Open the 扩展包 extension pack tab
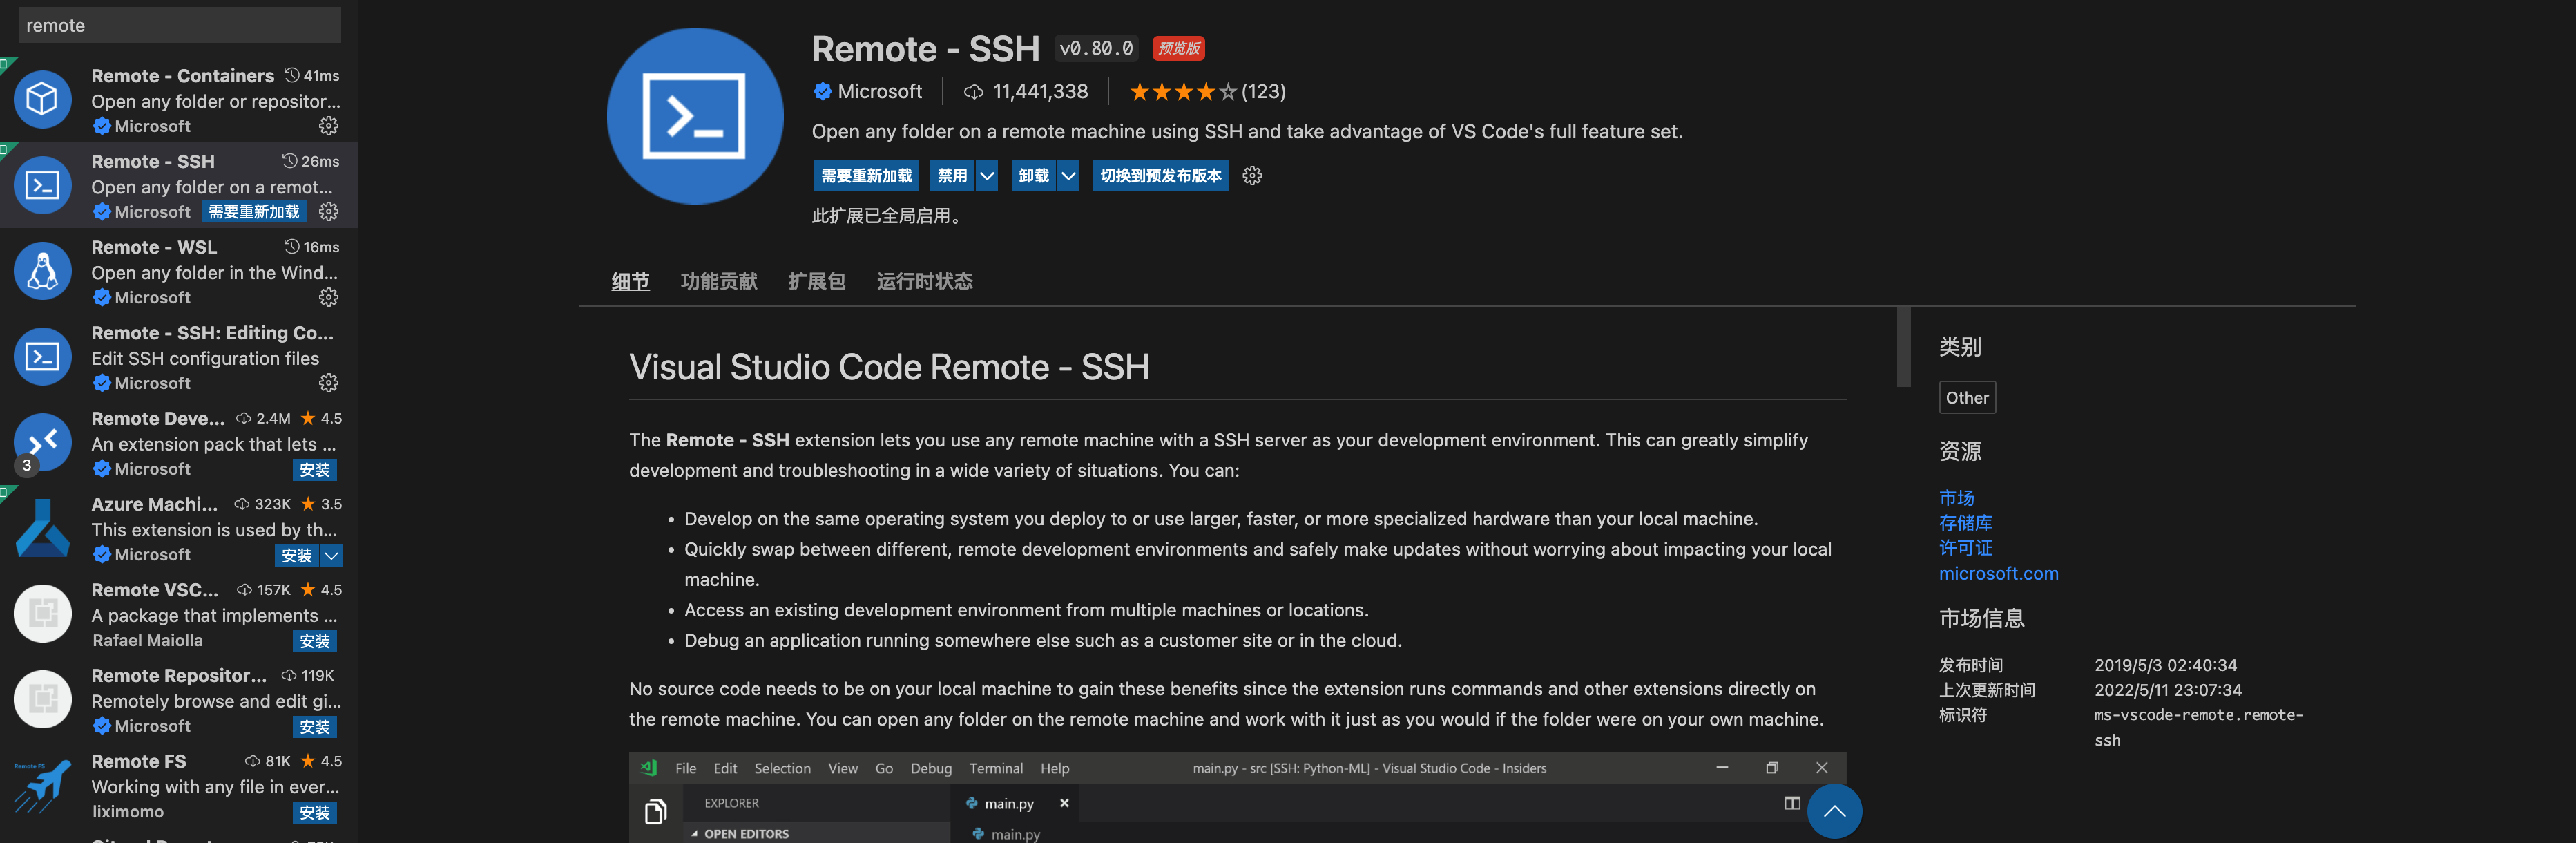 click(817, 282)
